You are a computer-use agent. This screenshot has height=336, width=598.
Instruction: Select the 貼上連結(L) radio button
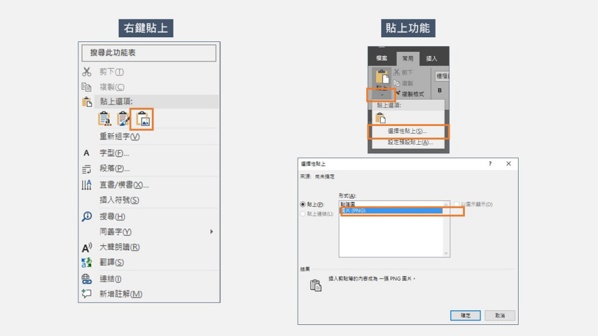point(303,214)
